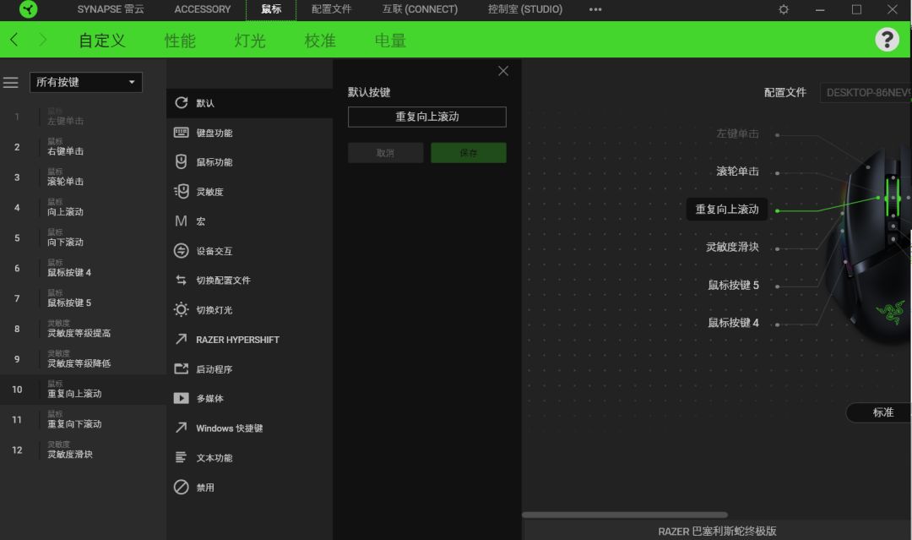Select the 设备交互 inter-device icon
The height and width of the screenshot is (540, 912).
click(x=181, y=251)
